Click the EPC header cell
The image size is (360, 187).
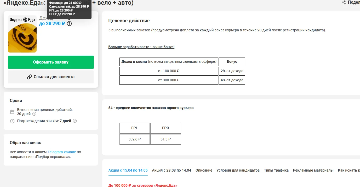[x=165, y=128]
